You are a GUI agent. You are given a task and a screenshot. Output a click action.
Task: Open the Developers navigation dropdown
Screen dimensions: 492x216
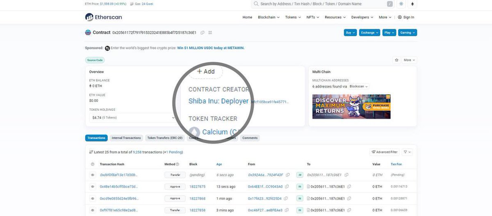pyautogui.click(x=362, y=17)
